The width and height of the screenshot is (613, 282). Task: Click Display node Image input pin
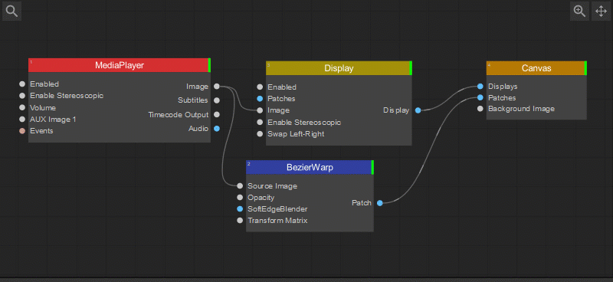(x=260, y=110)
